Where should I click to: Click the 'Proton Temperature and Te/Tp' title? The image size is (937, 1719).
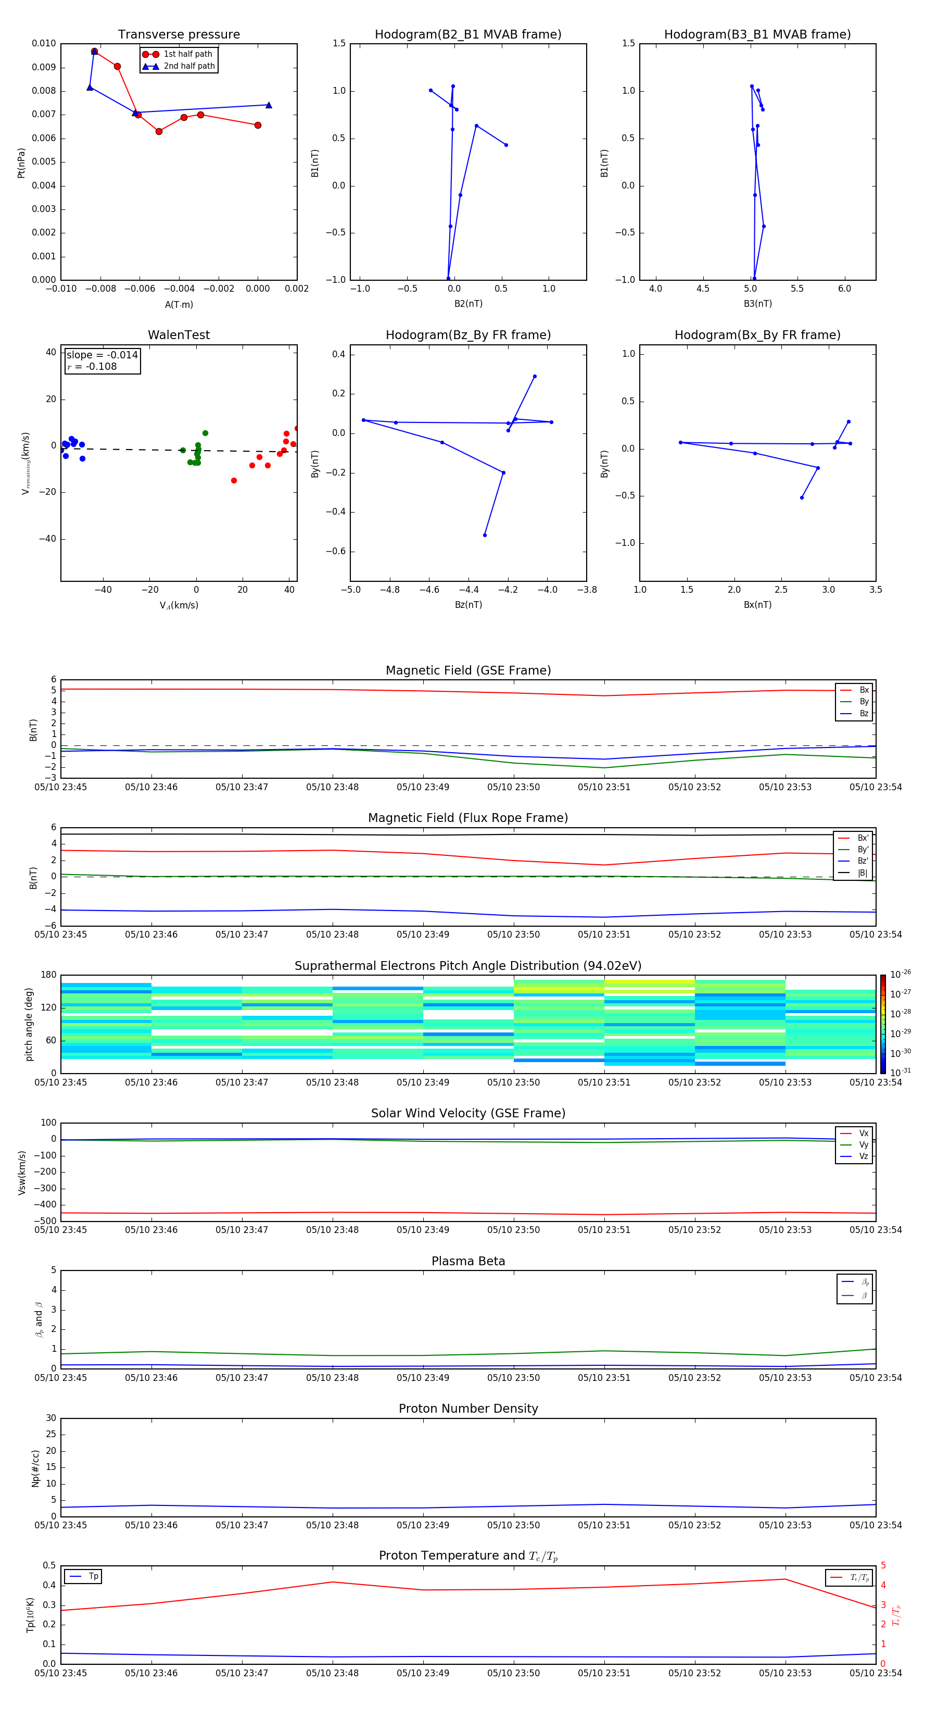[468, 1555]
